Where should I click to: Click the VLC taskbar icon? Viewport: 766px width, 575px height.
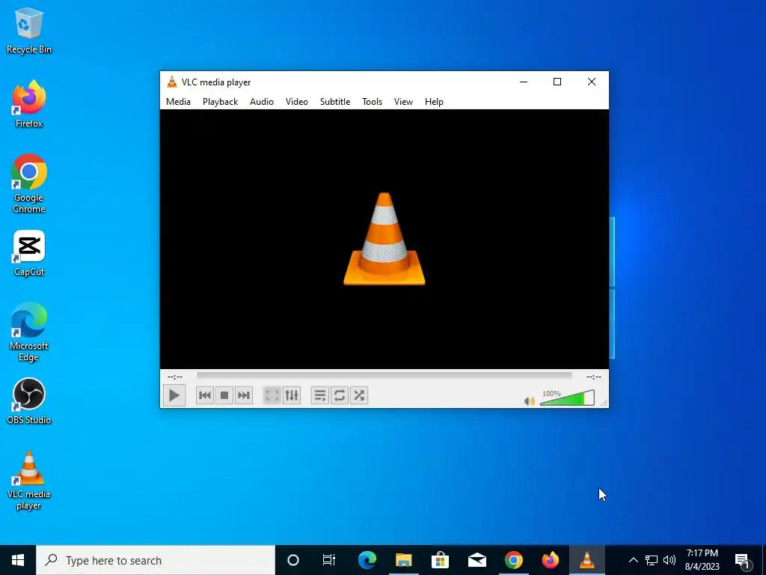(586, 560)
